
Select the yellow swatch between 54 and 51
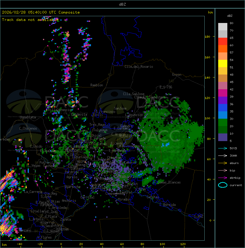(223, 64)
